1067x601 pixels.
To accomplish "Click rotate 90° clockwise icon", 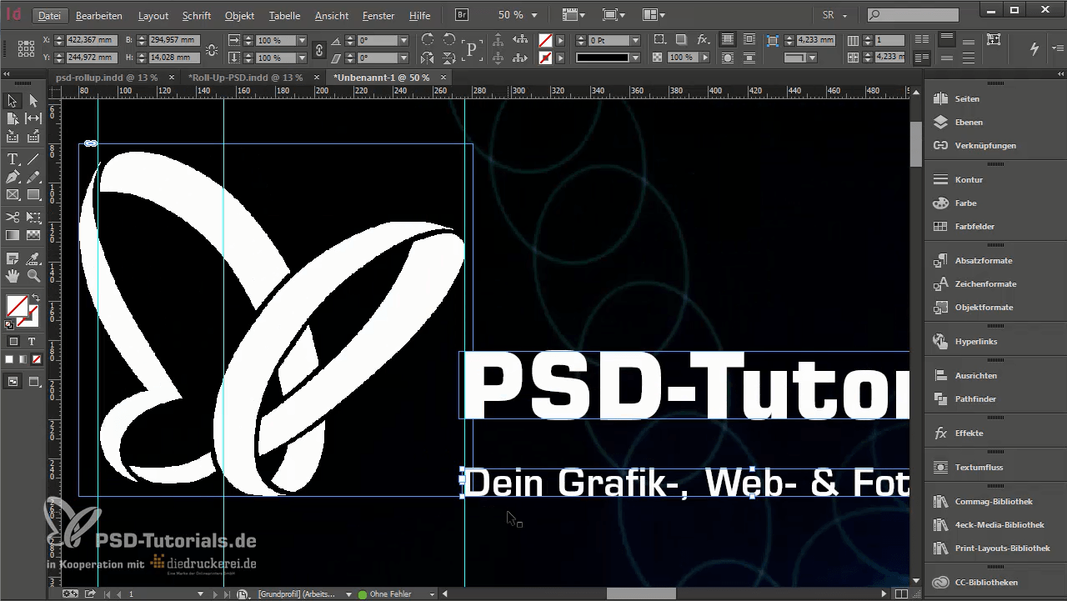I will [x=428, y=40].
